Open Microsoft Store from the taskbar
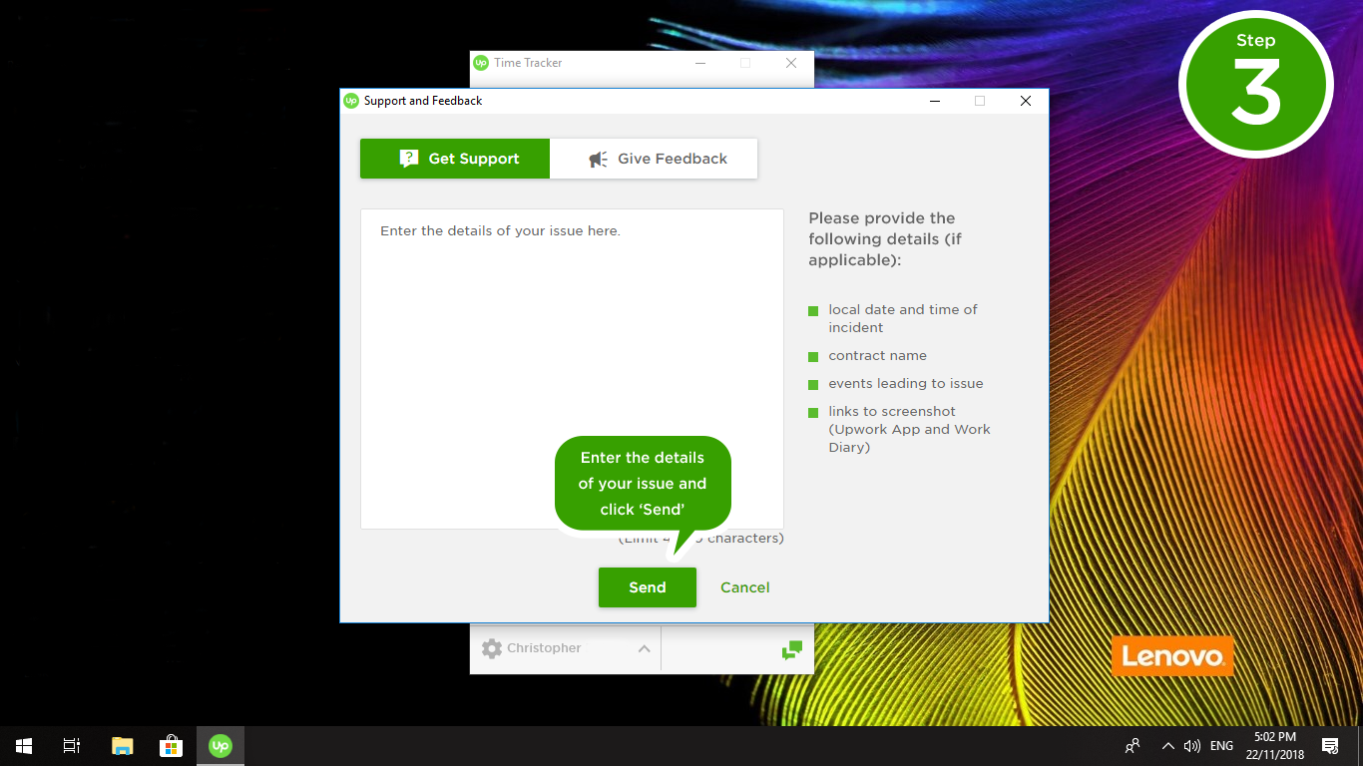Viewport: 1363px width, 766px height. point(171,745)
